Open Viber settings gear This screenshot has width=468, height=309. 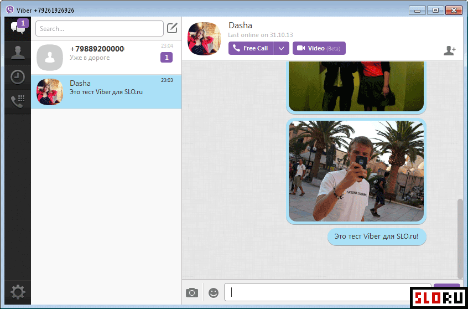tap(18, 292)
